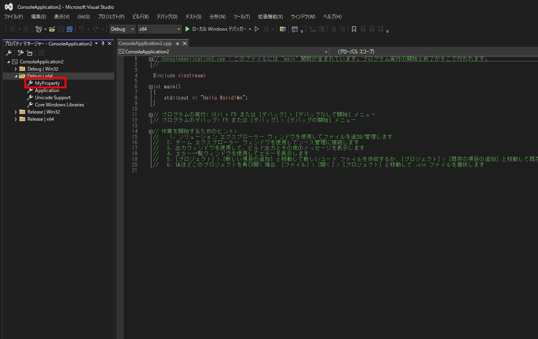Screen dimensions: 538x339
Task: Click the window with home icon
Action: 295,29
